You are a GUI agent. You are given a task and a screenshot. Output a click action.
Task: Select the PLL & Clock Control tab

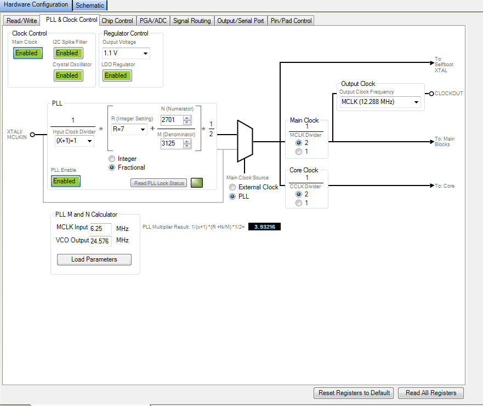[x=71, y=20]
